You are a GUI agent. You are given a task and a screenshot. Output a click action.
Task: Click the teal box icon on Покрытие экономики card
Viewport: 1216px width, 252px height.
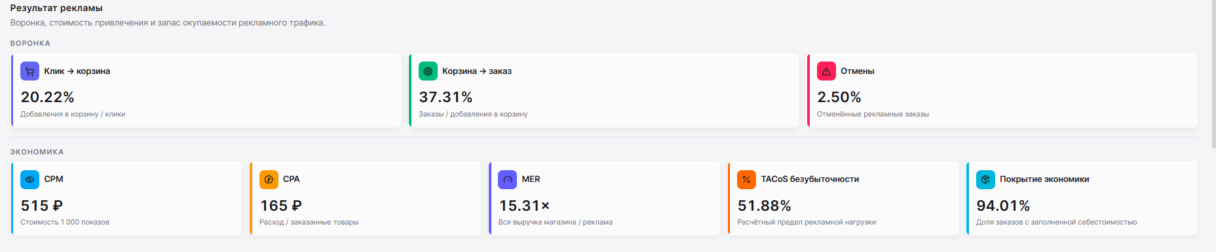pyautogui.click(x=985, y=179)
